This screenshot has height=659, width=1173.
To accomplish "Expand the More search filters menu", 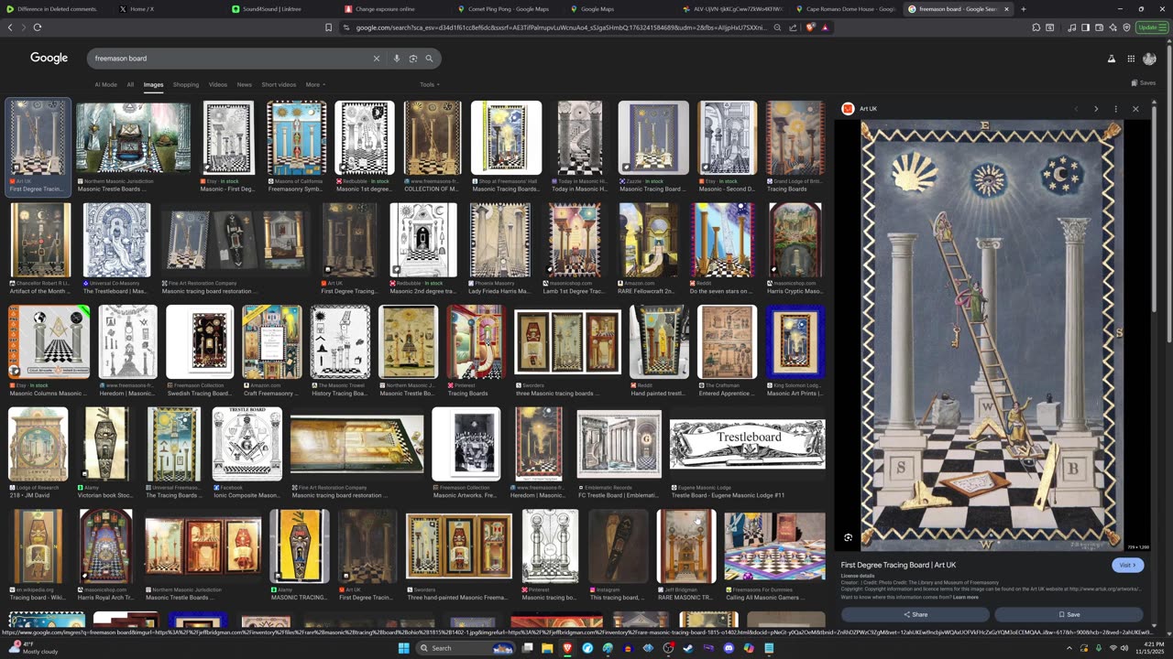I will pyautogui.click(x=314, y=84).
